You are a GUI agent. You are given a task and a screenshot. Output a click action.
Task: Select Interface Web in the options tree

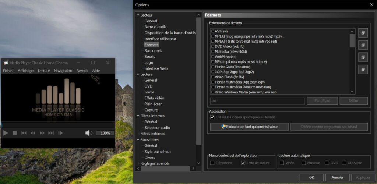click(x=156, y=68)
